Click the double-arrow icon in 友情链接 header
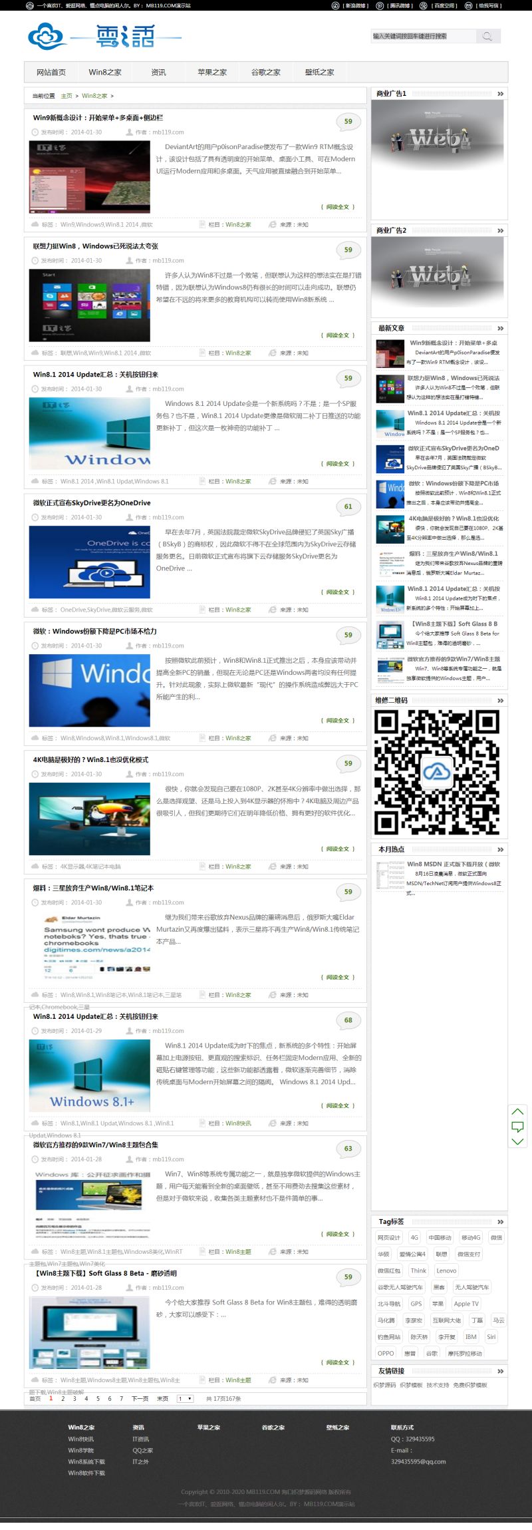 [500, 1371]
